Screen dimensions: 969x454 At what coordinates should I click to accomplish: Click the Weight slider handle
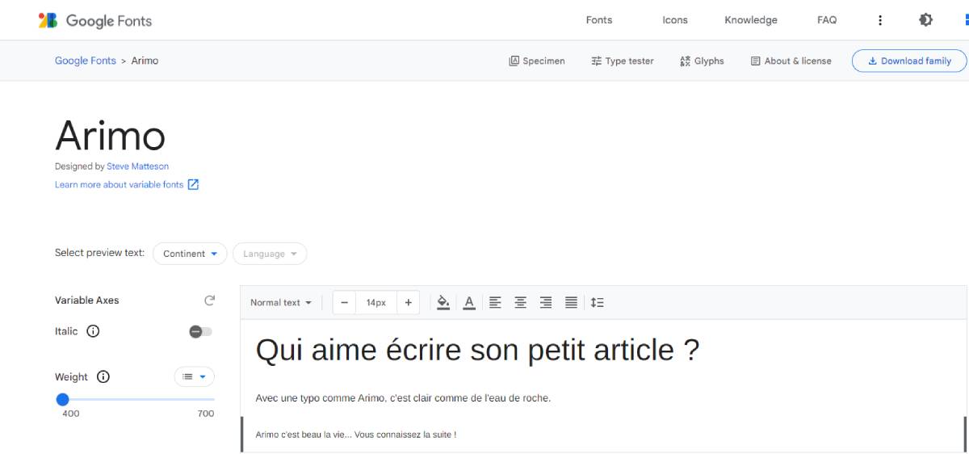point(63,399)
